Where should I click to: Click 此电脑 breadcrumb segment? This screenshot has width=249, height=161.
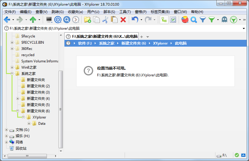click(x=181, y=43)
